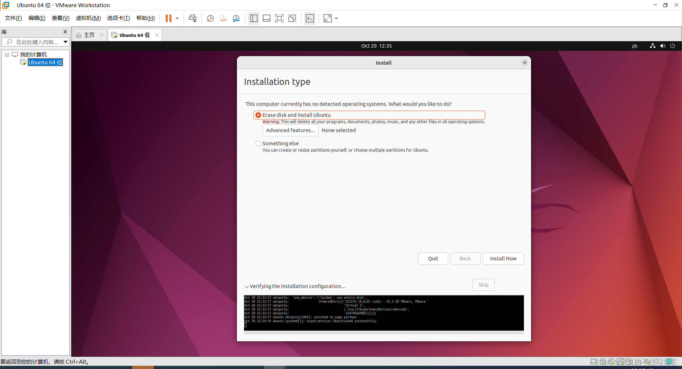This screenshot has height=369, width=682.
Task: Click the Oct 20 12:35 clock in the Ubuntu top bar
Action: coord(377,46)
